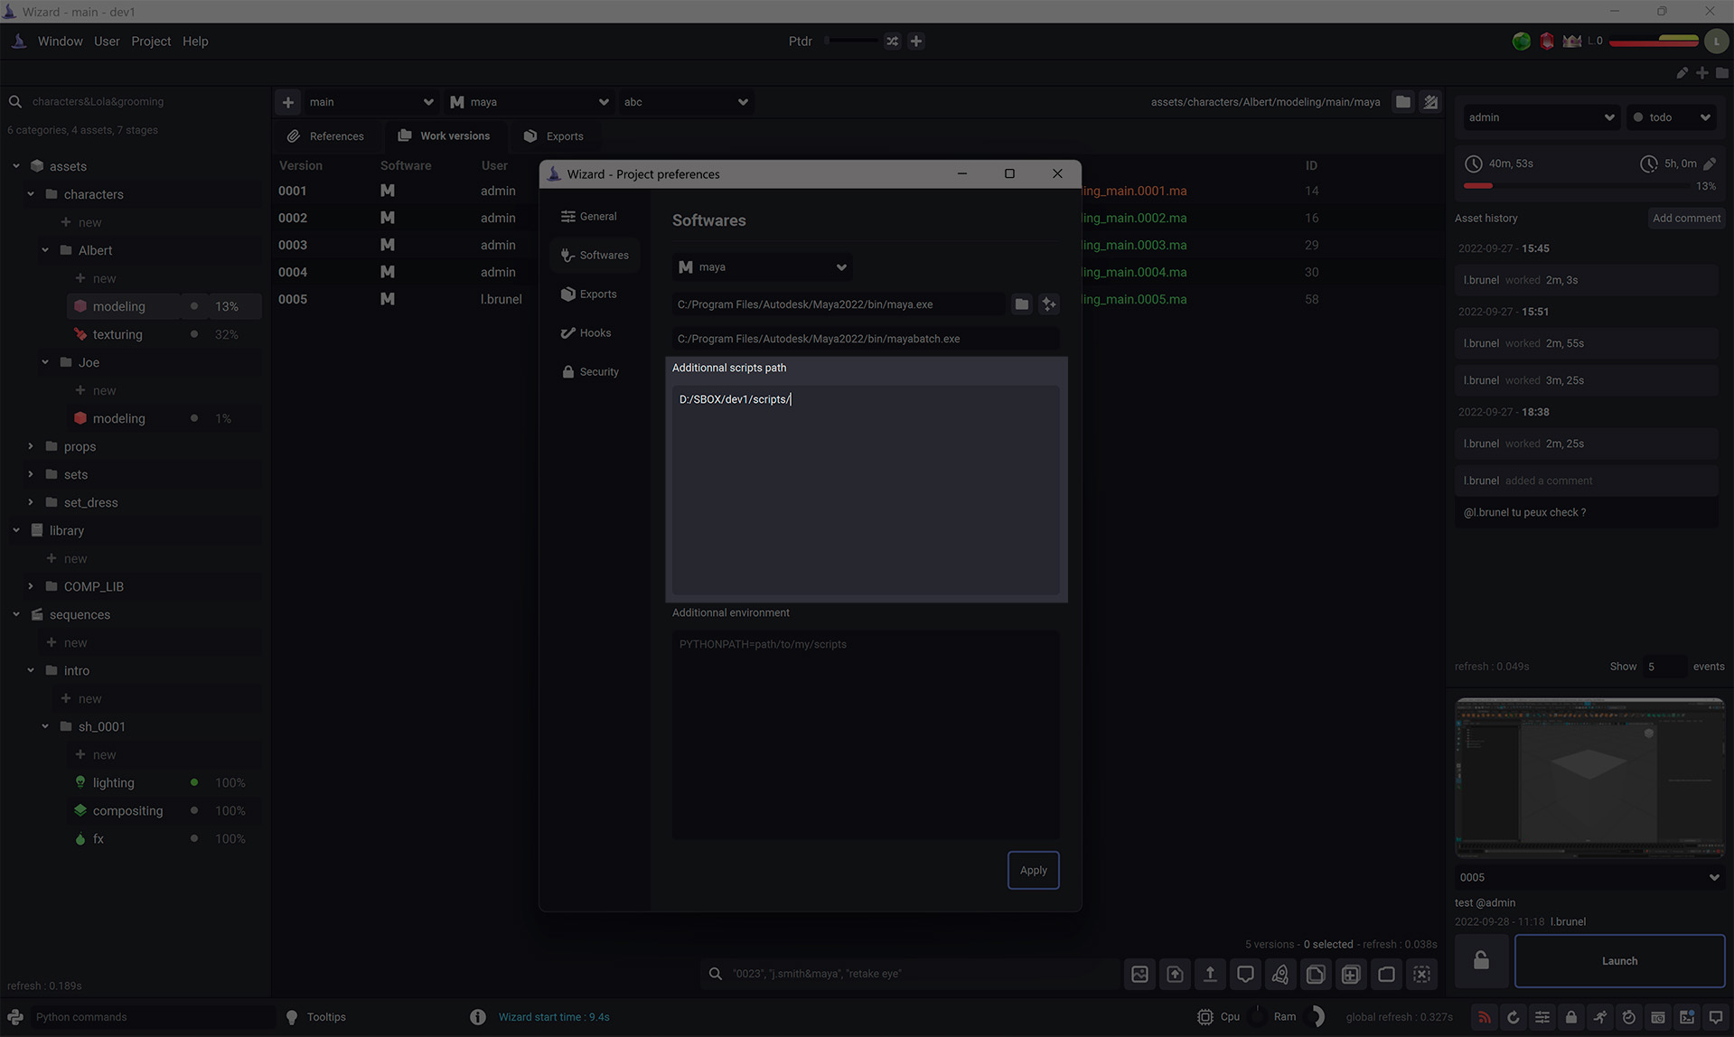Click the plus button left of main dropdown

pyautogui.click(x=288, y=102)
